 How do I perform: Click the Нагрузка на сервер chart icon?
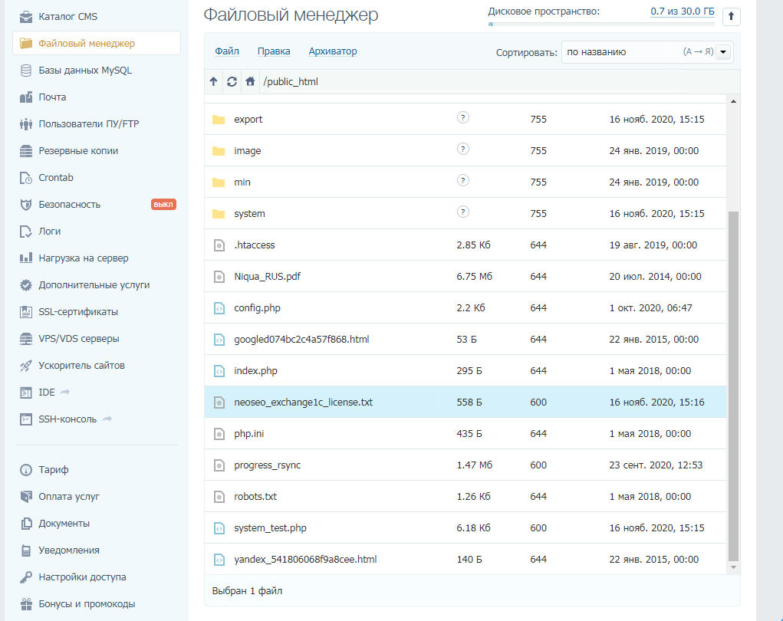point(26,258)
